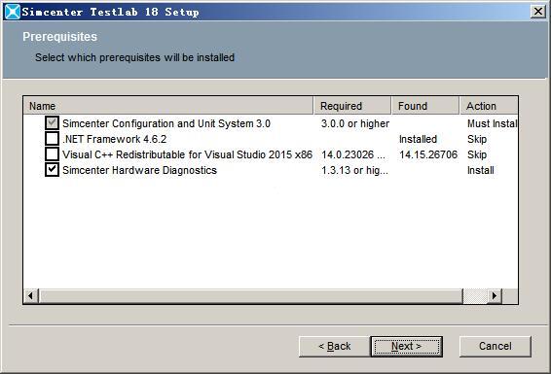Select Simcenter Hardware Diagnostics row text
The height and width of the screenshot is (374, 551).
click(139, 170)
